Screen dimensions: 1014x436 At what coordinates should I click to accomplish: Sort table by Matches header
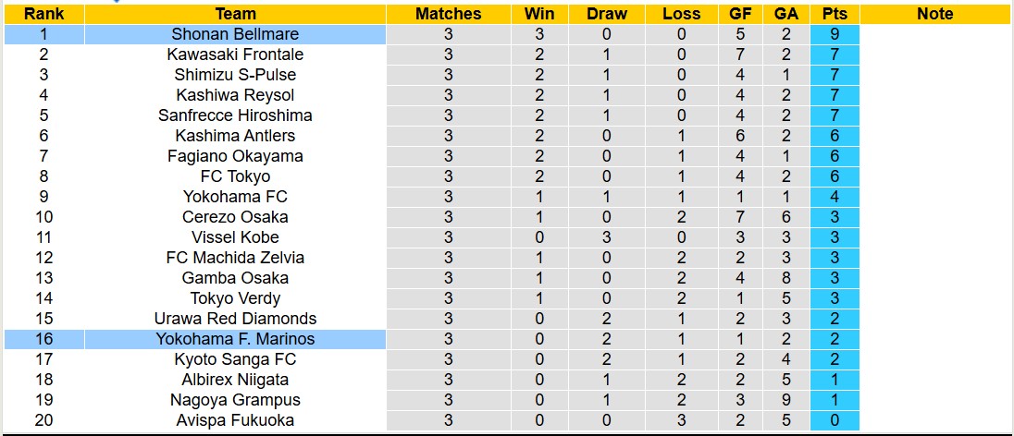point(448,14)
